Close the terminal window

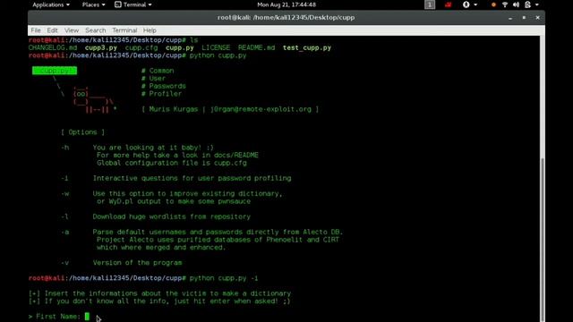click(x=537, y=18)
